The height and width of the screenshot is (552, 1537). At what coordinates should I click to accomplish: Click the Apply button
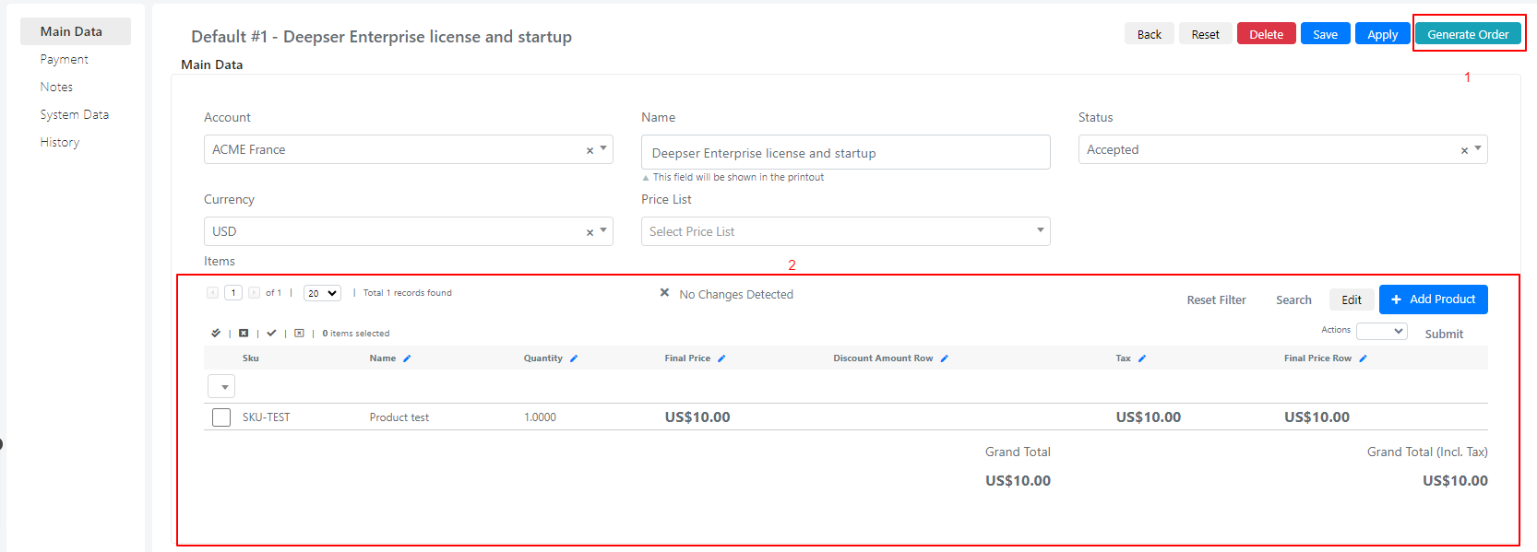(x=1382, y=34)
